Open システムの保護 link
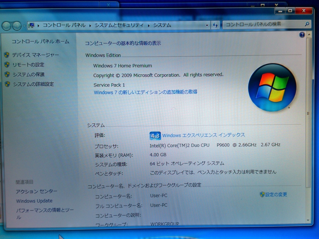Screen dimensions: 319x239 click(x=29, y=74)
